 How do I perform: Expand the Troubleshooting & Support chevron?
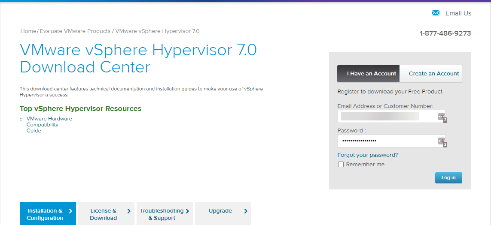point(187,211)
